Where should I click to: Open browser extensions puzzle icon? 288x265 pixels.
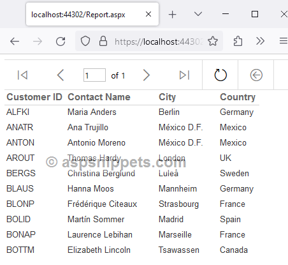pos(238,41)
